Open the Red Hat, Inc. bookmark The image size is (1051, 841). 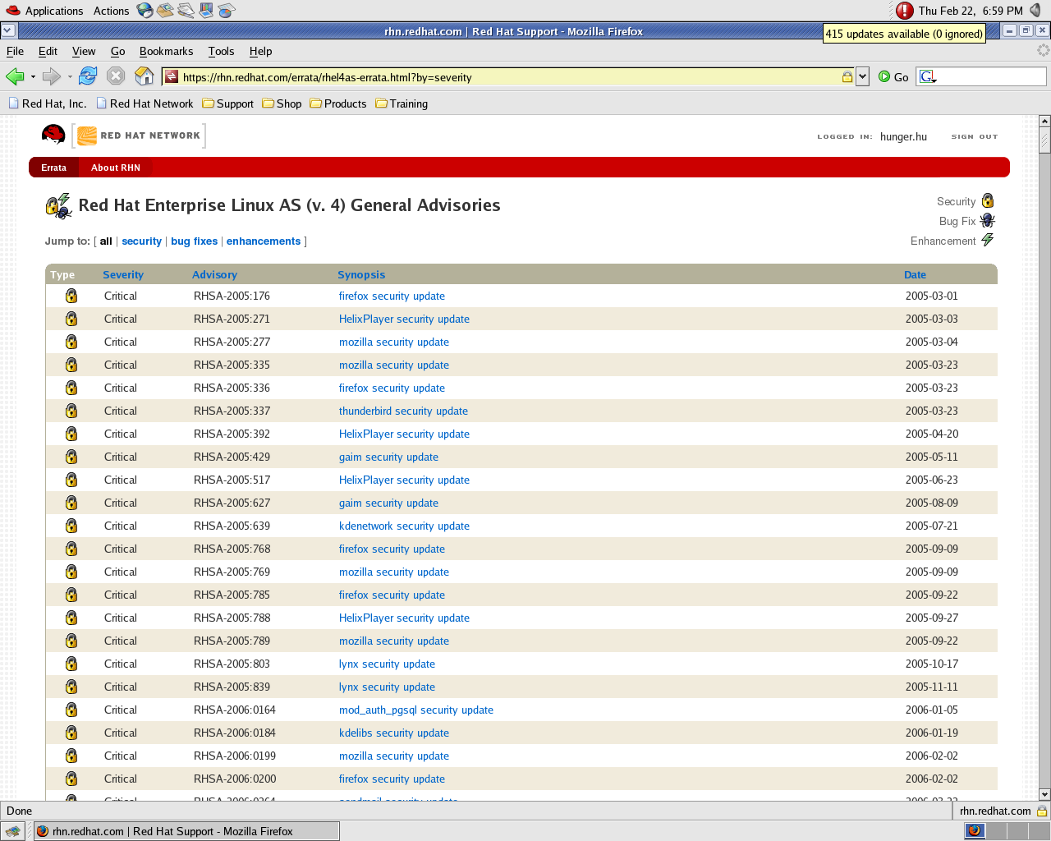48,103
